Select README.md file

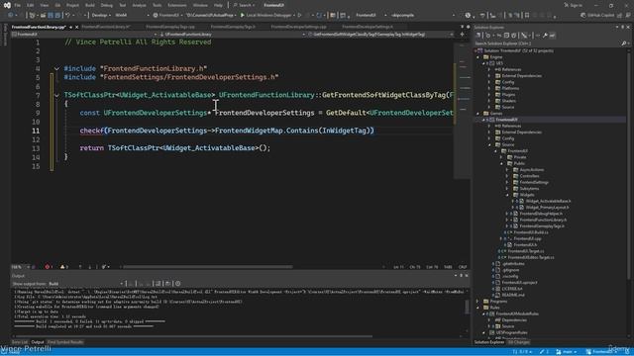point(513,295)
